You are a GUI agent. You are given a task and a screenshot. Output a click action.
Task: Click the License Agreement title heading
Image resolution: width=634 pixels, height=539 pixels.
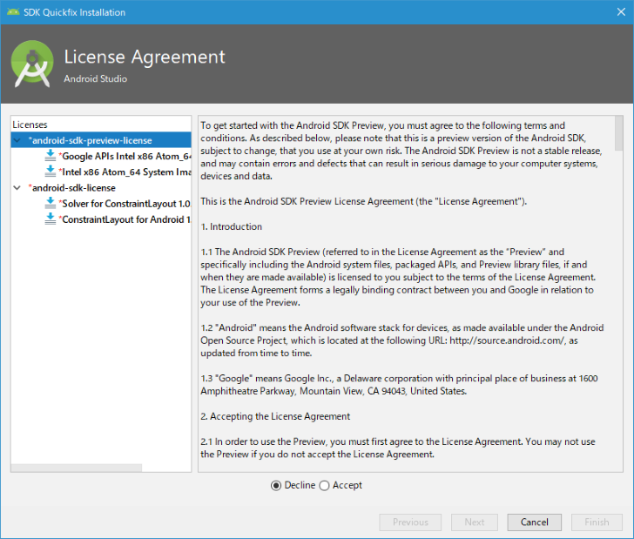pos(145,57)
